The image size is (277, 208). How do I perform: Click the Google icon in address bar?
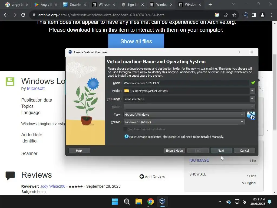click(217, 15)
